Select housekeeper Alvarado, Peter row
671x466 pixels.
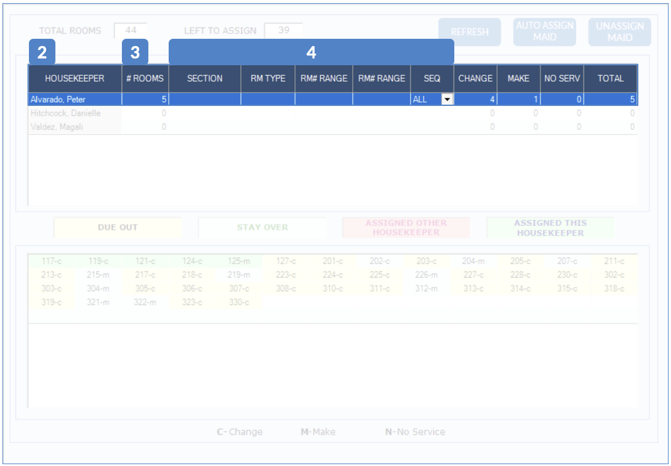pyautogui.click(x=74, y=99)
